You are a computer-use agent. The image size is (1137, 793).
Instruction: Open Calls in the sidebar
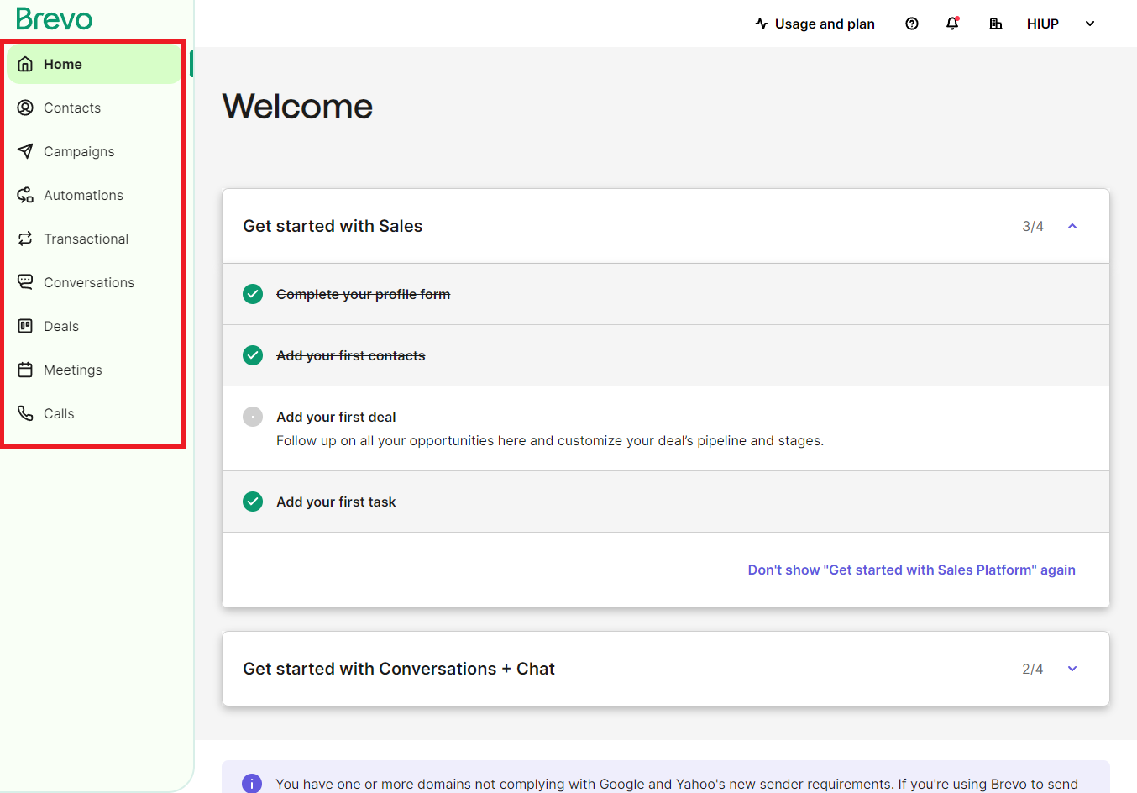[x=94, y=413]
